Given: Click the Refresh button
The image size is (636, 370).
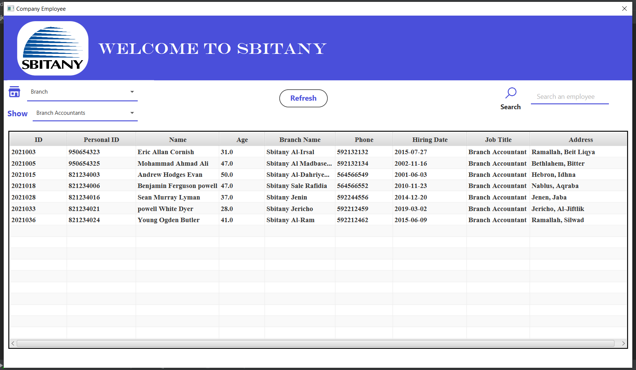Looking at the screenshot, I should pyautogui.click(x=303, y=98).
